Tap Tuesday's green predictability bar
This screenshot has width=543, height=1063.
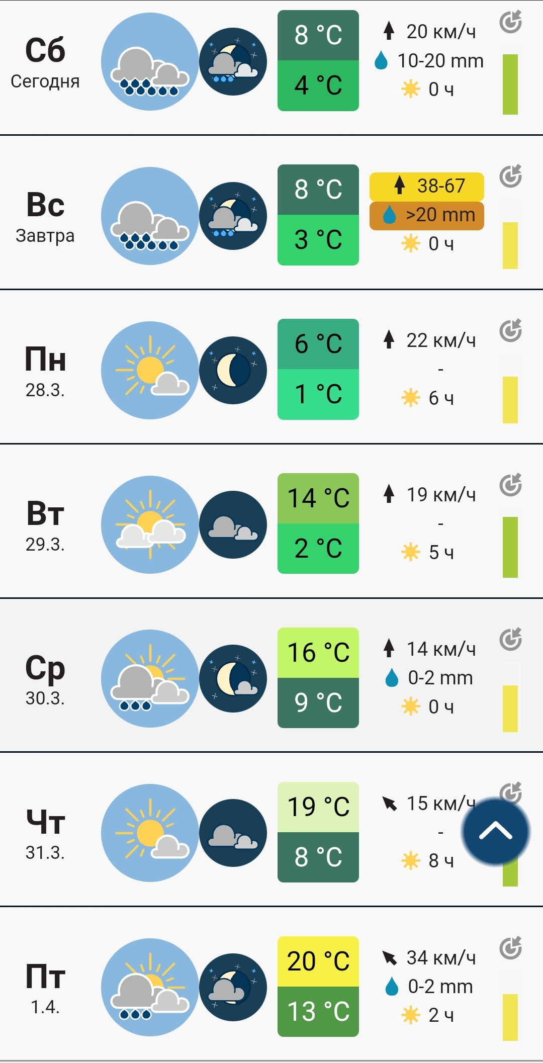pyautogui.click(x=510, y=547)
